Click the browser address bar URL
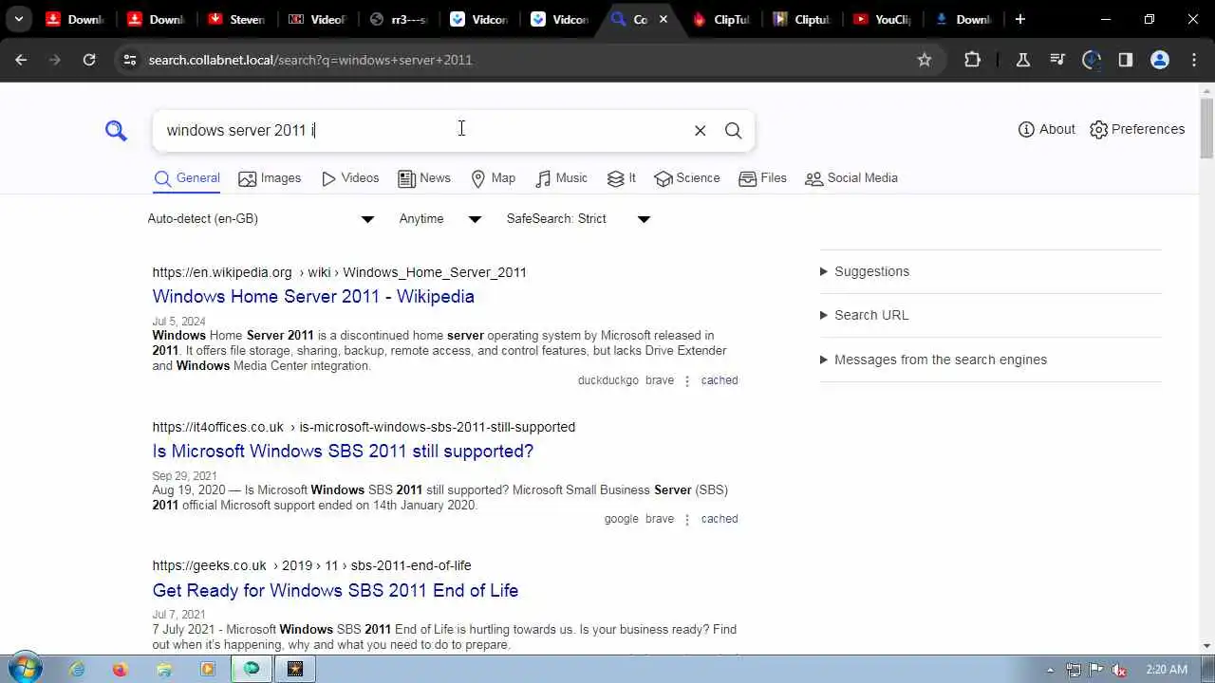Image resolution: width=1215 pixels, height=683 pixels. (310, 60)
